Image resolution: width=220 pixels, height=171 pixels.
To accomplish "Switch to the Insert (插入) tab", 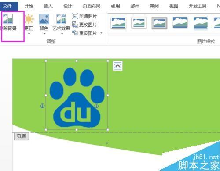I will click(48, 6).
